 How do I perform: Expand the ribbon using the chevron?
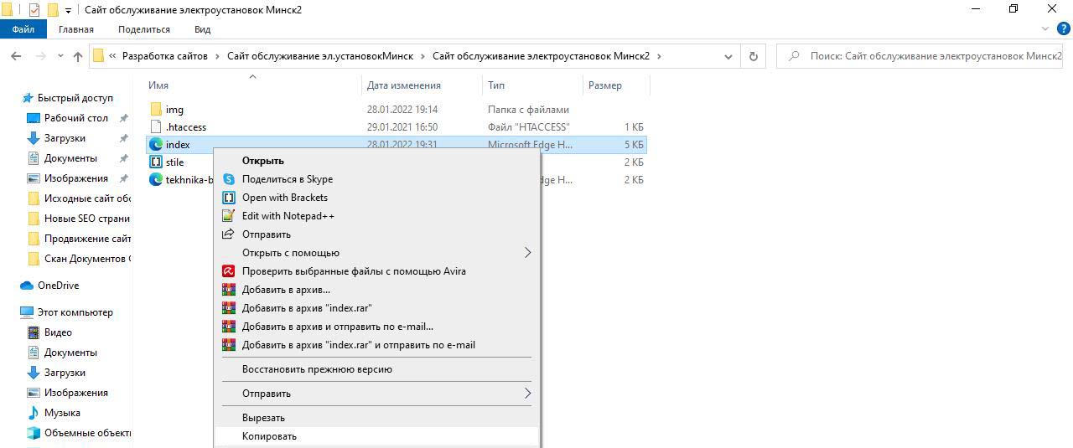click(1045, 28)
